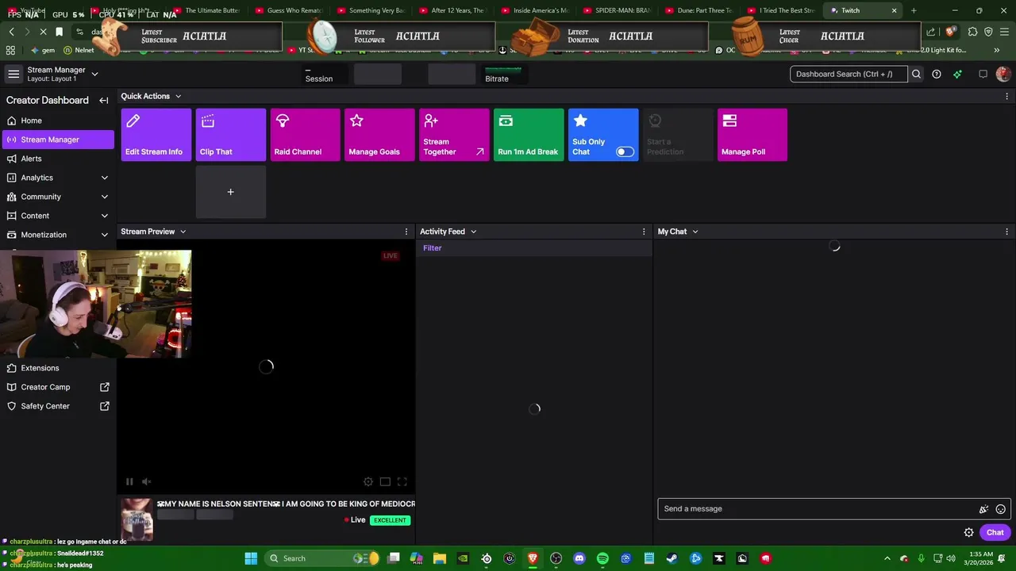Expand the Layout 1 dropdown chevron
Image resolution: width=1016 pixels, height=571 pixels.
click(x=94, y=74)
